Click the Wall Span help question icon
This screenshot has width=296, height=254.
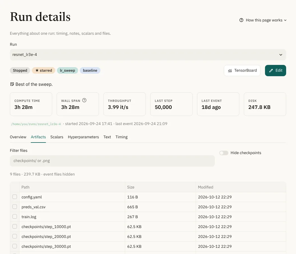point(84,100)
